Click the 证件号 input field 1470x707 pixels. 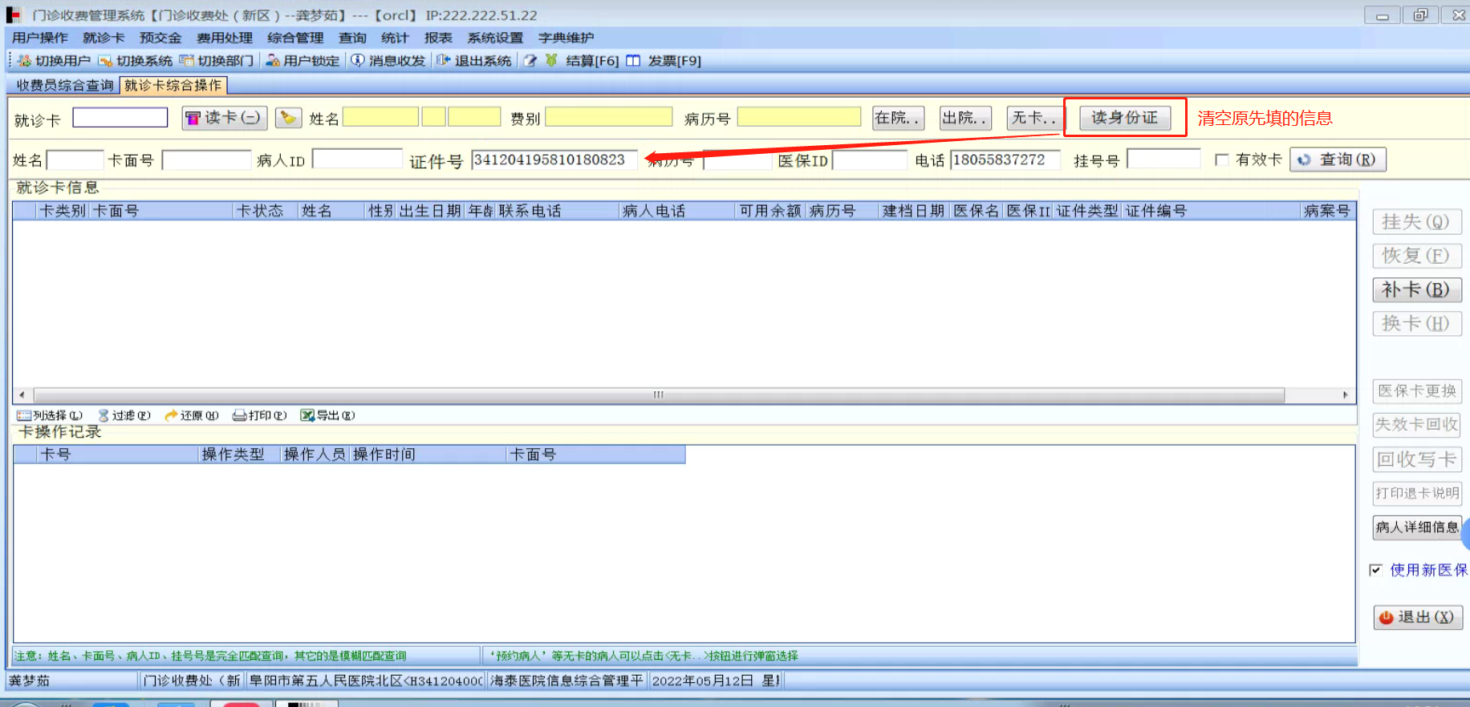coord(554,160)
